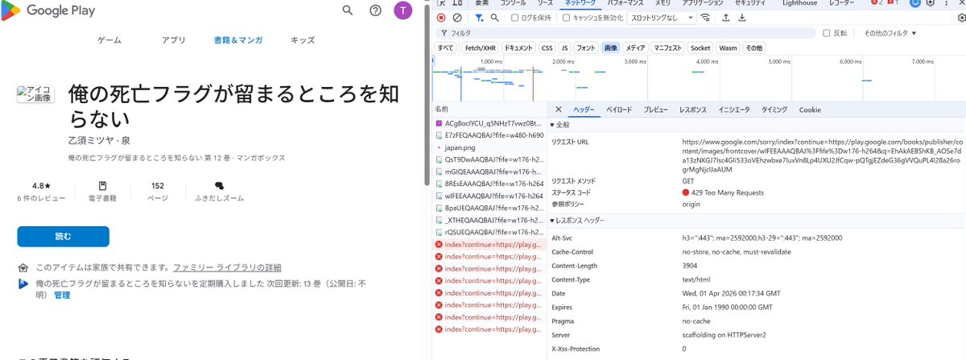This screenshot has height=360, width=966.
Task: Open the その他のフィルタ dropdown
Action: click(x=890, y=33)
